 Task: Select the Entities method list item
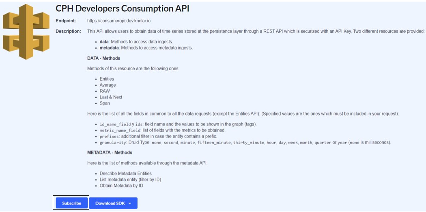[x=107, y=79]
